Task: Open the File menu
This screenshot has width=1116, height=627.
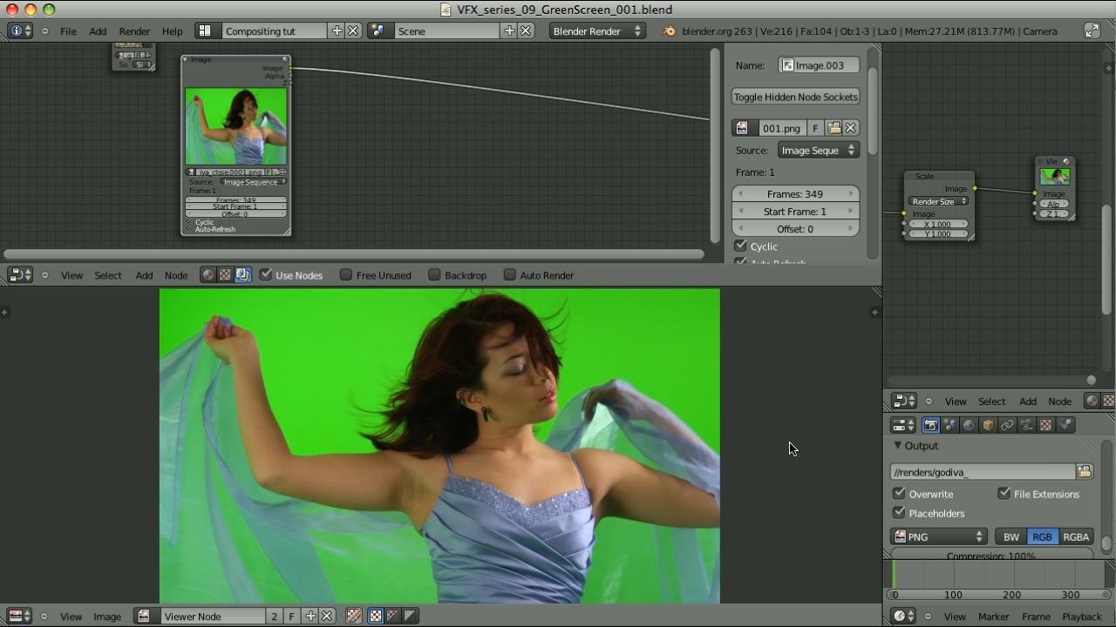Action: click(x=68, y=30)
